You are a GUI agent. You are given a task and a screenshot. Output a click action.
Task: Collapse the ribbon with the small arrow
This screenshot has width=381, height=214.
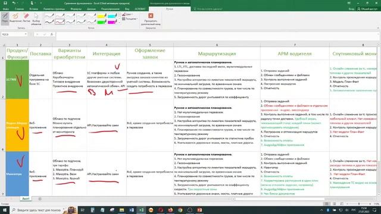[x=378, y=28]
